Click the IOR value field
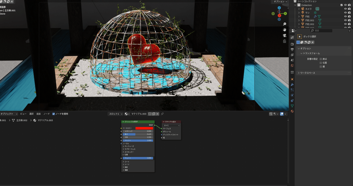 point(138,137)
